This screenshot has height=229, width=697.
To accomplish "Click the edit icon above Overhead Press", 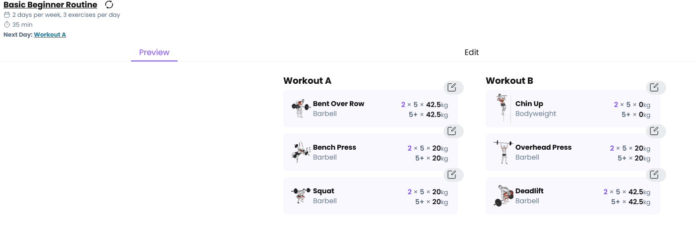I will click(654, 131).
